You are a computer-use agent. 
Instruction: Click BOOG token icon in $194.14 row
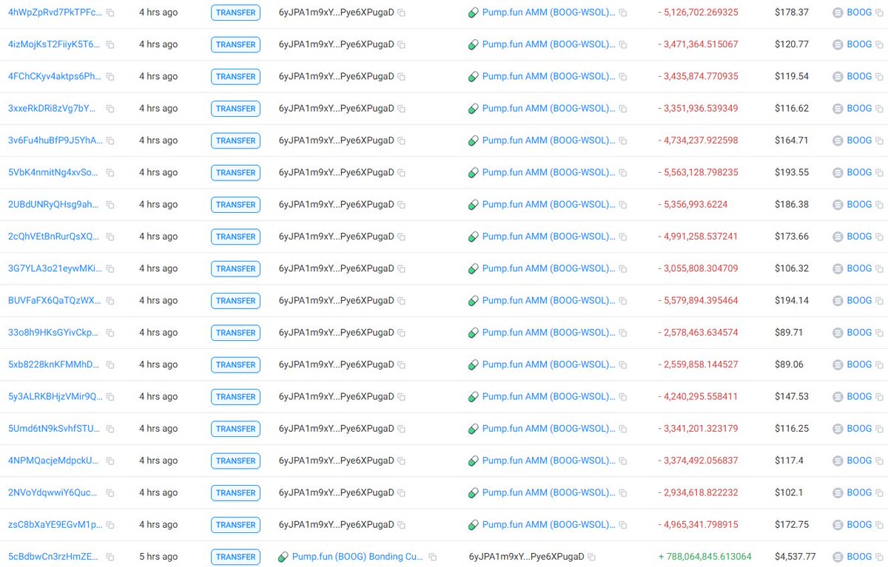click(838, 301)
